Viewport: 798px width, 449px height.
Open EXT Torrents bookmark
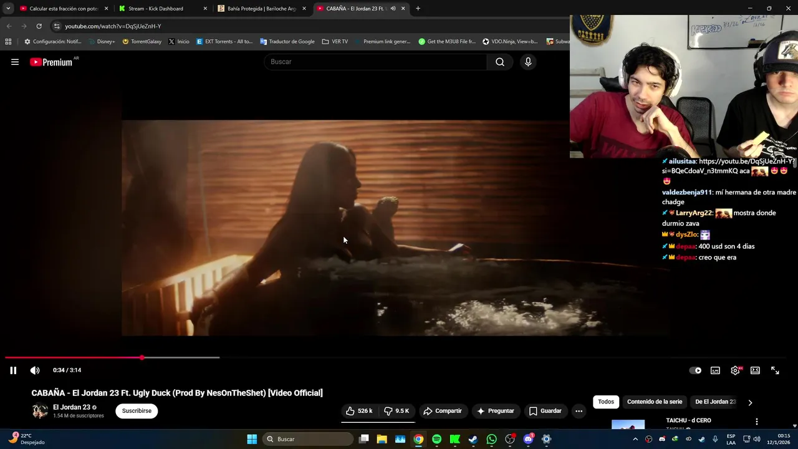tap(224, 42)
